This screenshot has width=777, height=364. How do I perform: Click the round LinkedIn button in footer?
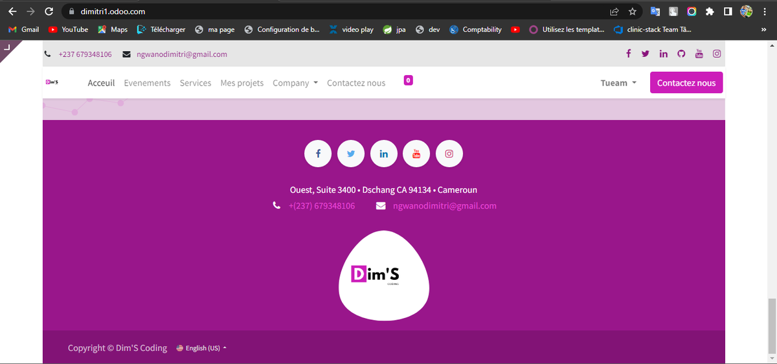[384, 154]
